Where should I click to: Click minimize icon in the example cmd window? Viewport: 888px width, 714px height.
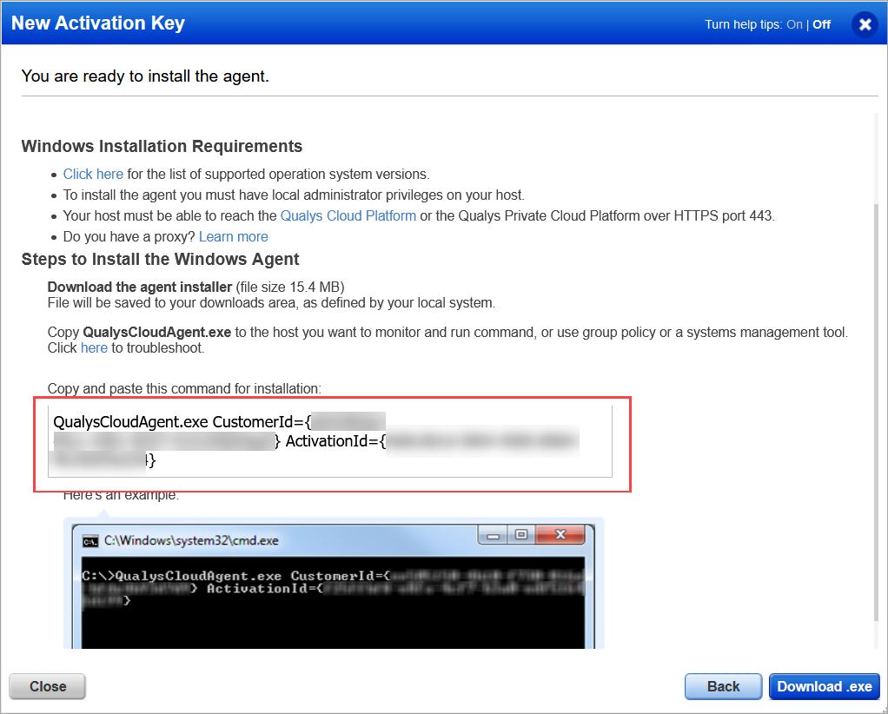493,535
